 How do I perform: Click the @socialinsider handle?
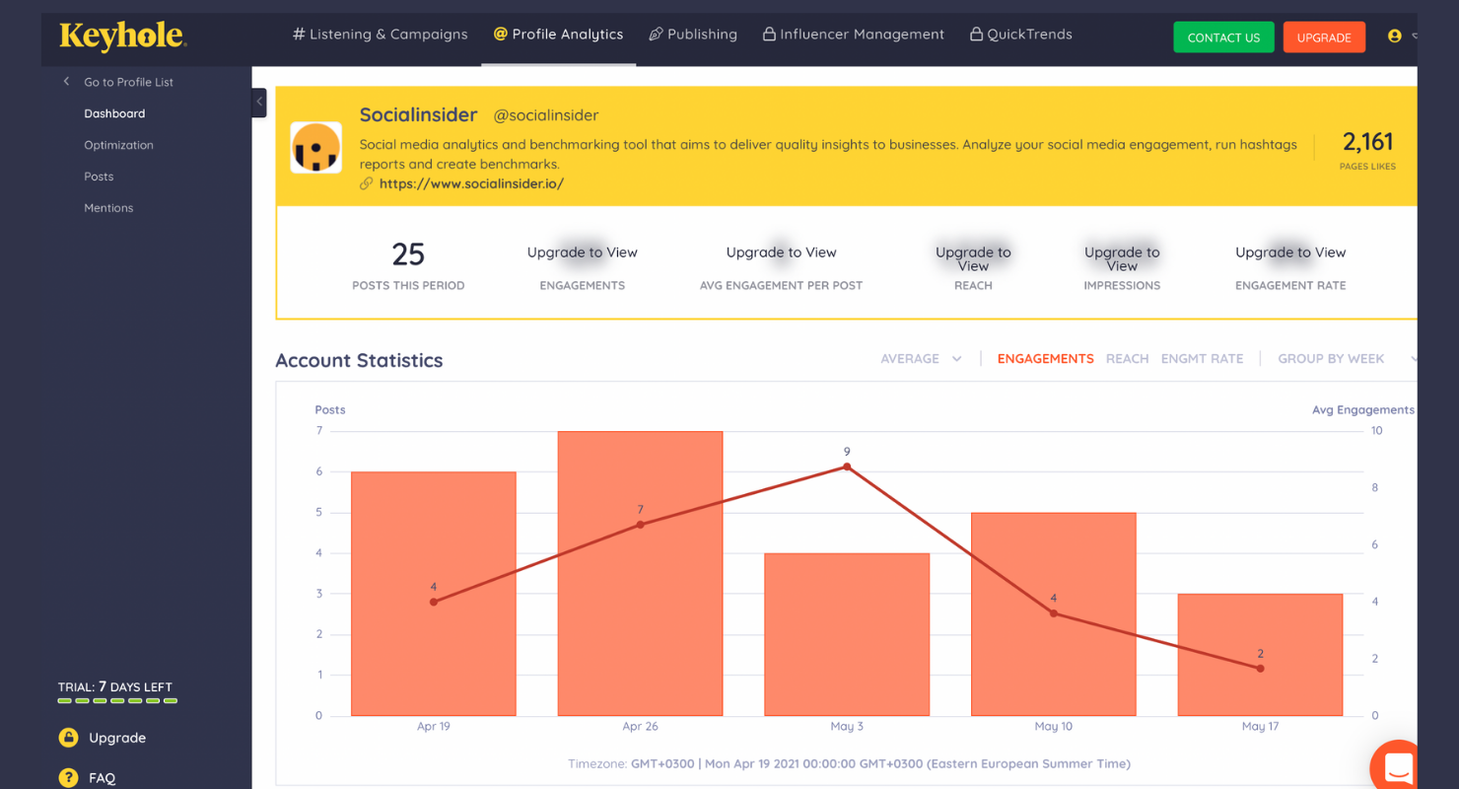(546, 115)
